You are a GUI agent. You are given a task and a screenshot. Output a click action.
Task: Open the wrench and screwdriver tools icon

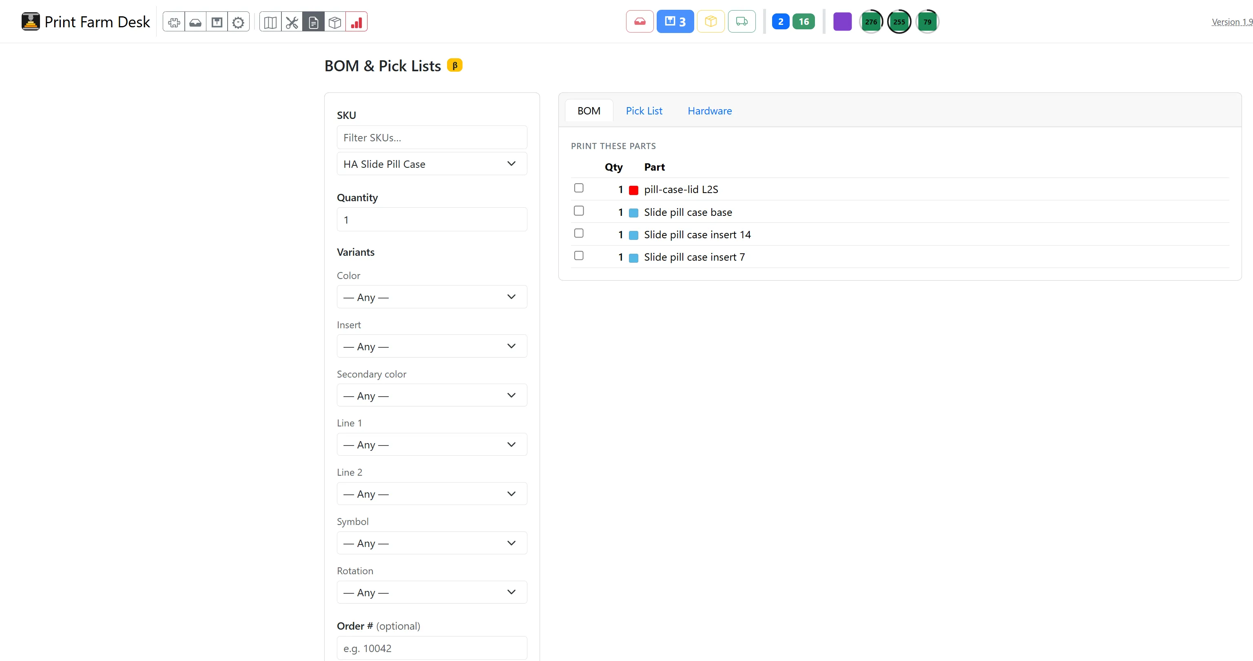292,22
